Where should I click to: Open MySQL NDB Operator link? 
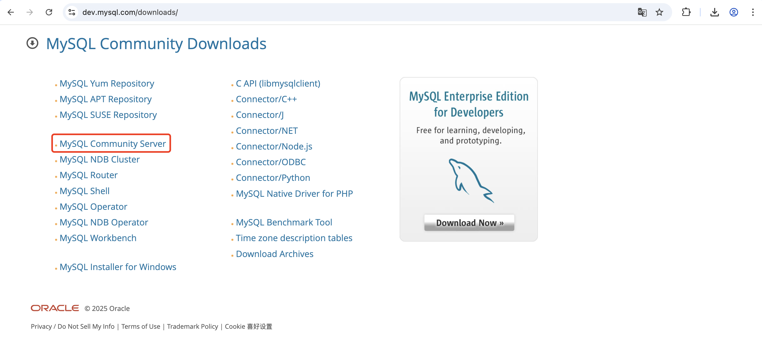coord(104,223)
